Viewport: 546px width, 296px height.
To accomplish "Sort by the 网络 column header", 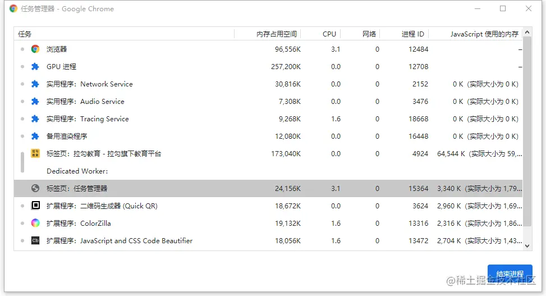I will (360, 34).
